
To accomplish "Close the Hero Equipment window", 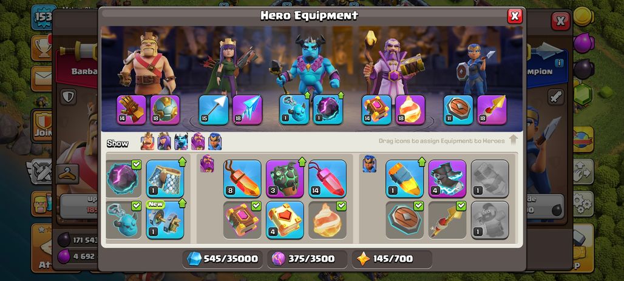I will tap(515, 16).
